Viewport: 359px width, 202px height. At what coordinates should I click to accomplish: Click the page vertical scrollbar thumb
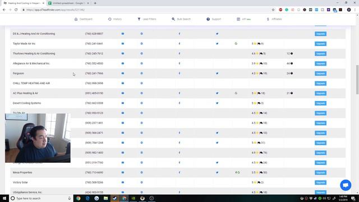(357, 80)
